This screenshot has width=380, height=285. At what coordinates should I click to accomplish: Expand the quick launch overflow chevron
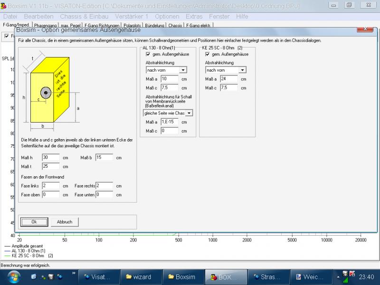[74, 273]
